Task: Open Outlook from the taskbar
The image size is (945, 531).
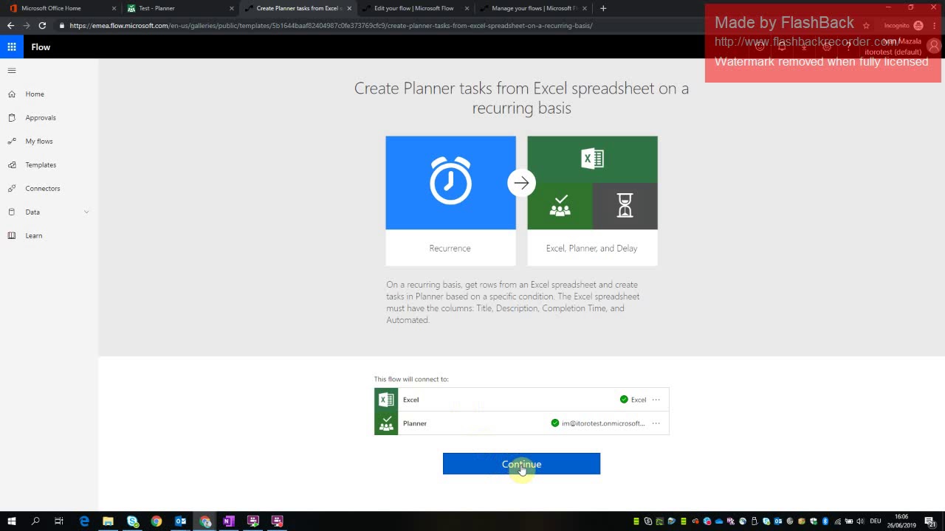Action: [180, 521]
